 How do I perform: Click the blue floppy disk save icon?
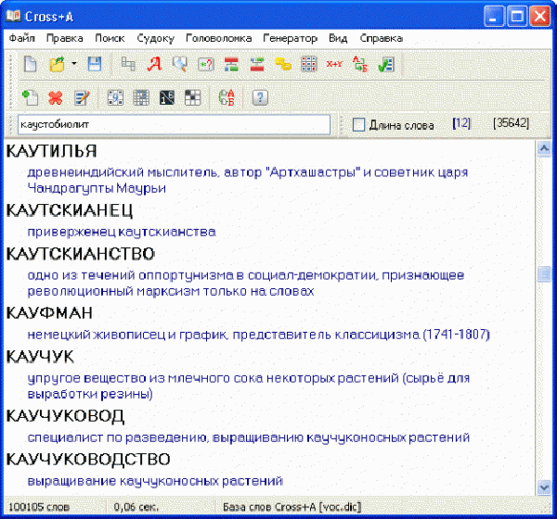point(94,65)
